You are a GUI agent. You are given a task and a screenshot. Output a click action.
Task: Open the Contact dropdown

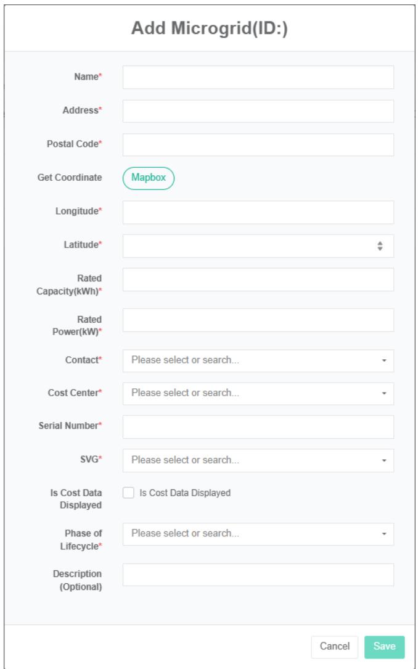click(x=258, y=360)
